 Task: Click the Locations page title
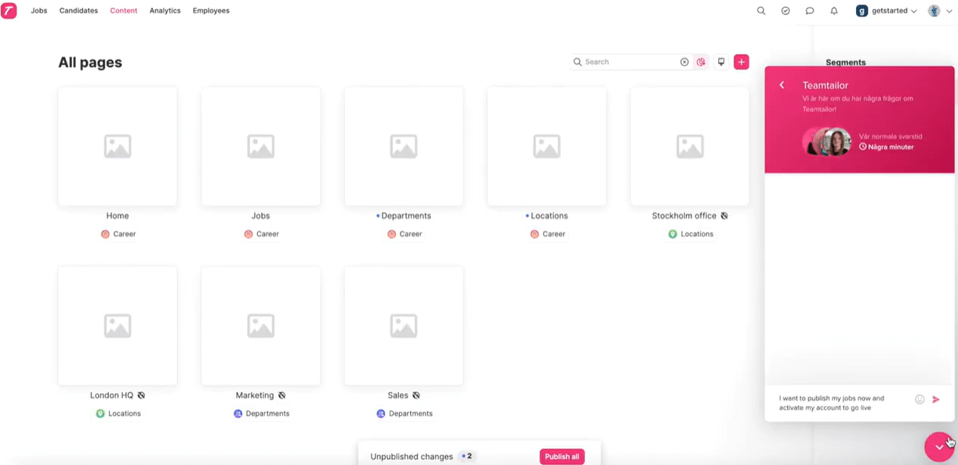(x=549, y=216)
